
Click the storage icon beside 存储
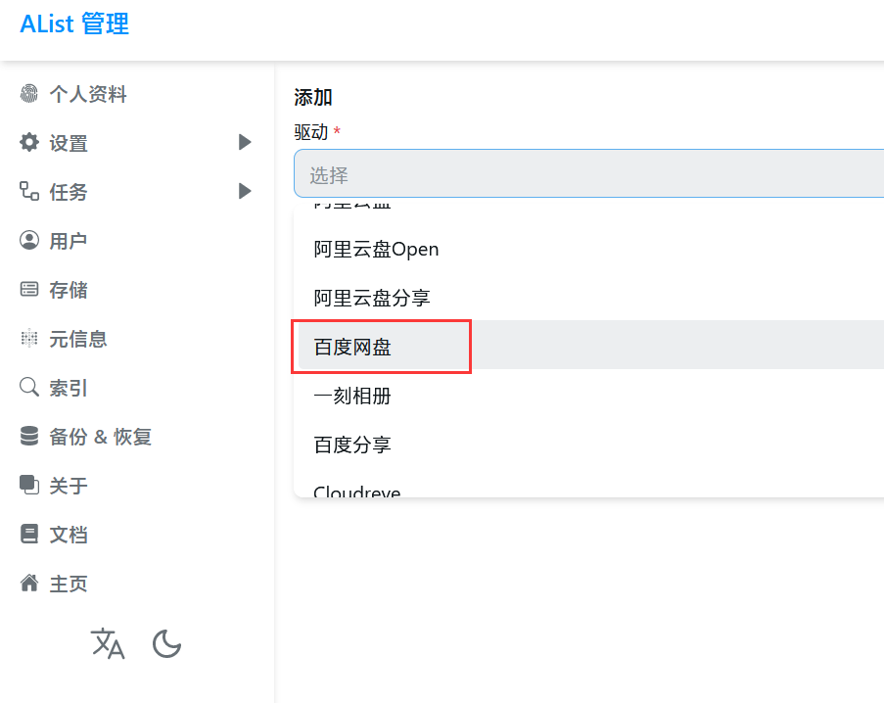tap(29, 289)
